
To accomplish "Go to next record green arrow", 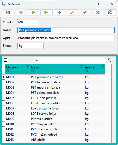I will tap(34, 12).
